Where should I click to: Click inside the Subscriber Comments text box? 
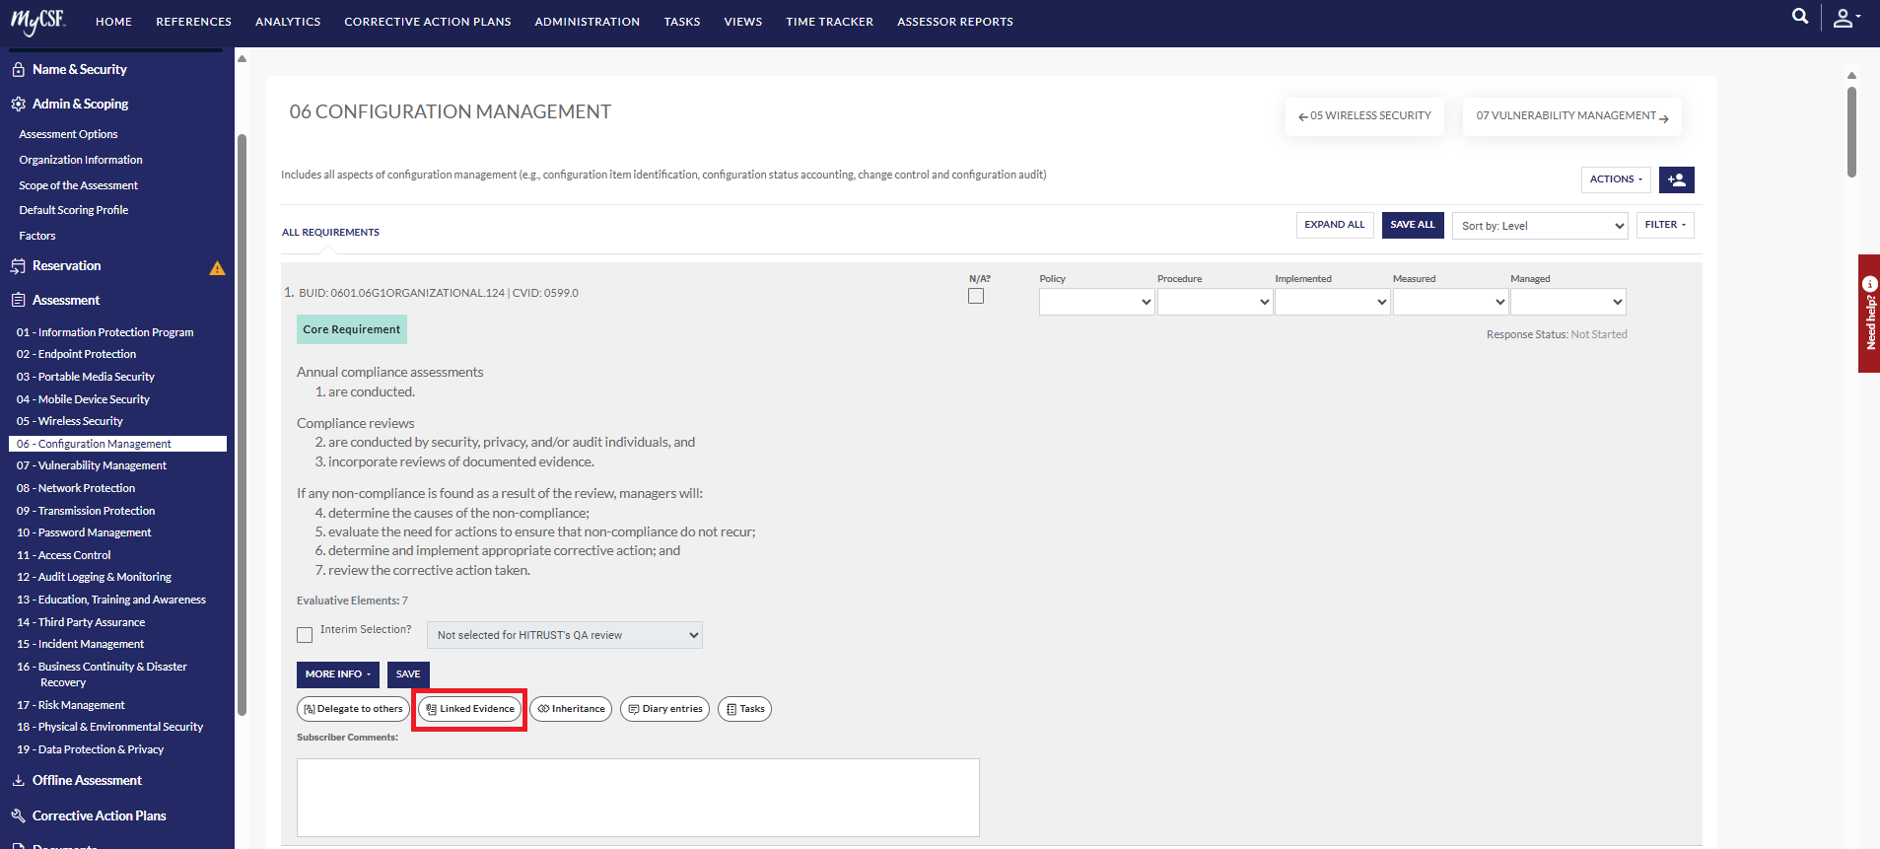[x=638, y=798]
